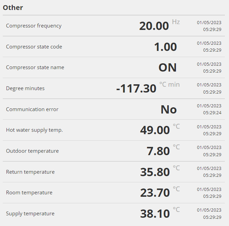Viewport: 229px width, 226px height.
Task: Select the Compressor frequency row label
Action: click(34, 26)
